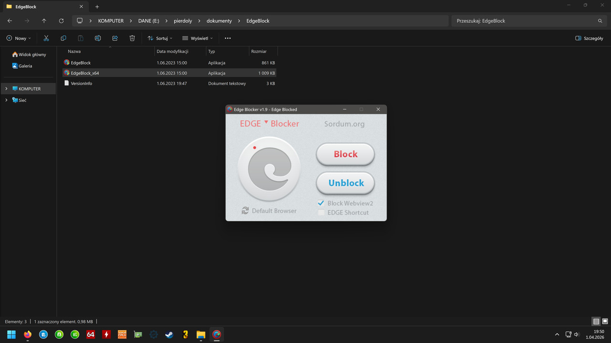Expand chevron after dokumenty breadcrumb

[x=239, y=21]
